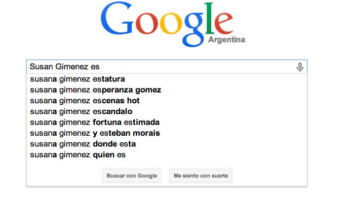
Task: Click the blue capital G of the logo
Action: pyautogui.click(x=116, y=18)
